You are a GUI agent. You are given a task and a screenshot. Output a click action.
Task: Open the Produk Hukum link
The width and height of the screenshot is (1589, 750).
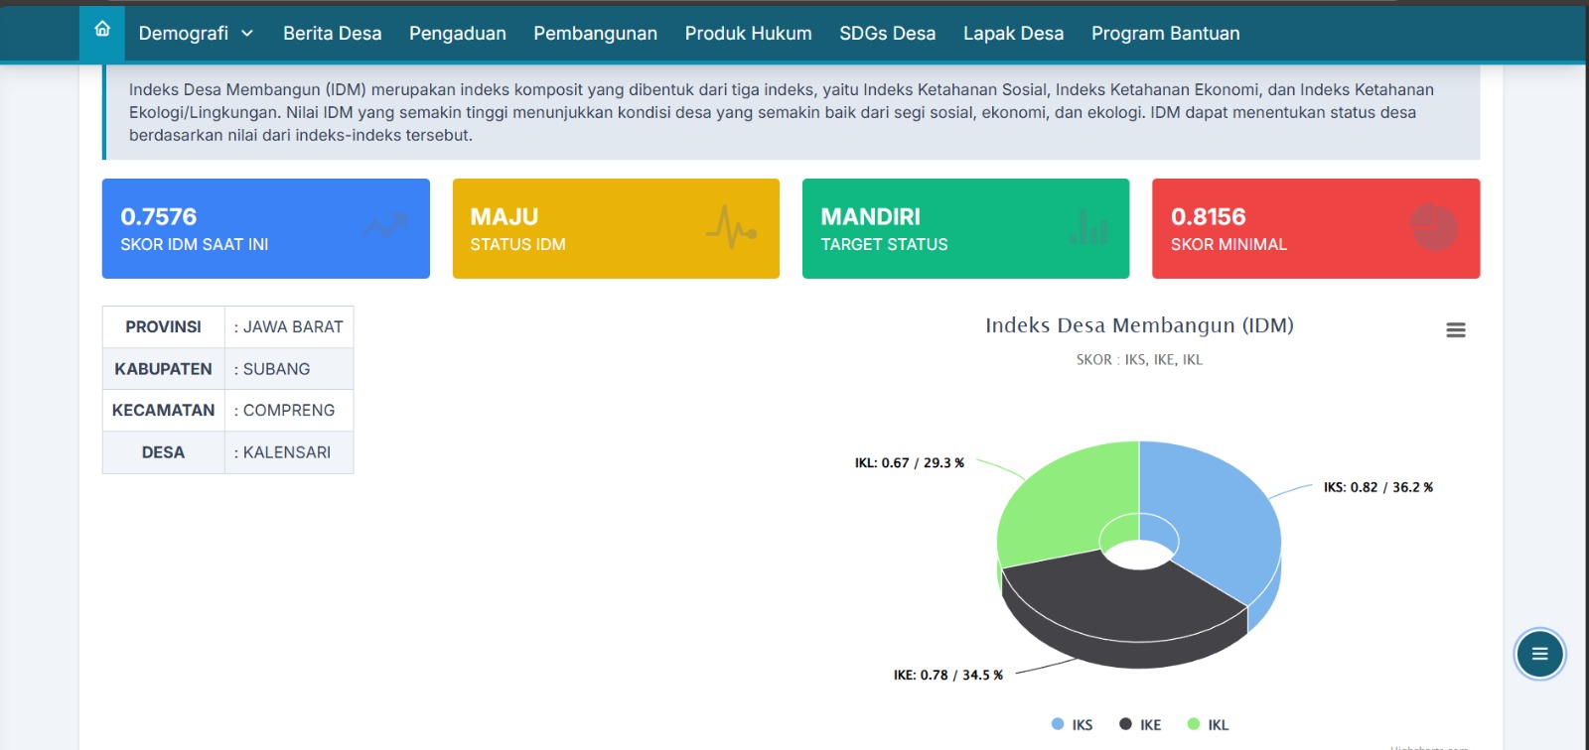(x=748, y=34)
